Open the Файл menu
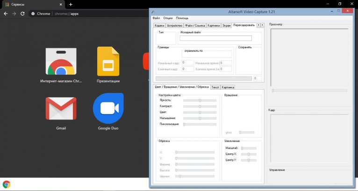Screen dimensions: 358x191 (x=156, y=18)
